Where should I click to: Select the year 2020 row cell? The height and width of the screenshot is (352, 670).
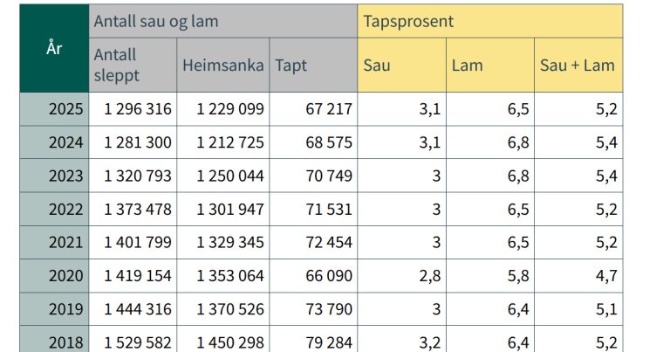pyautogui.click(x=54, y=276)
